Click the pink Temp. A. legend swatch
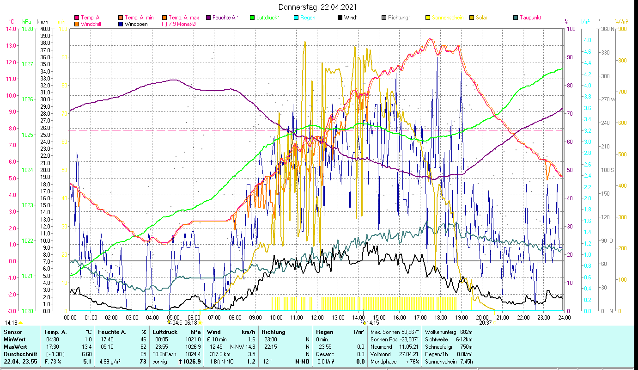Viewport: 638px width, 370px height. point(77,18)
